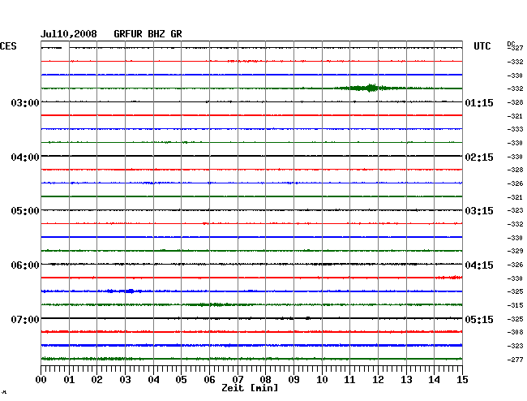Click the 09 minute axis tick label
Viewport: 527px width, 401px height.
[x=293, y=379]
